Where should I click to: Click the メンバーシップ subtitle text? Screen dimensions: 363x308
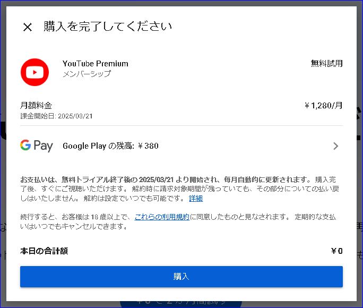(x=87, y=74)
